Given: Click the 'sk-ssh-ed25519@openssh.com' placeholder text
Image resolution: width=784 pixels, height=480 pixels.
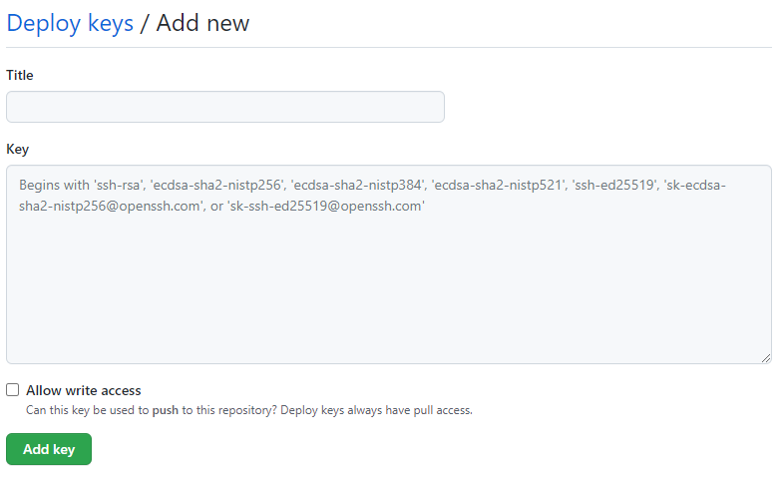Looking at the screenshot, I should pyautogui.click(x=326, y=206).
